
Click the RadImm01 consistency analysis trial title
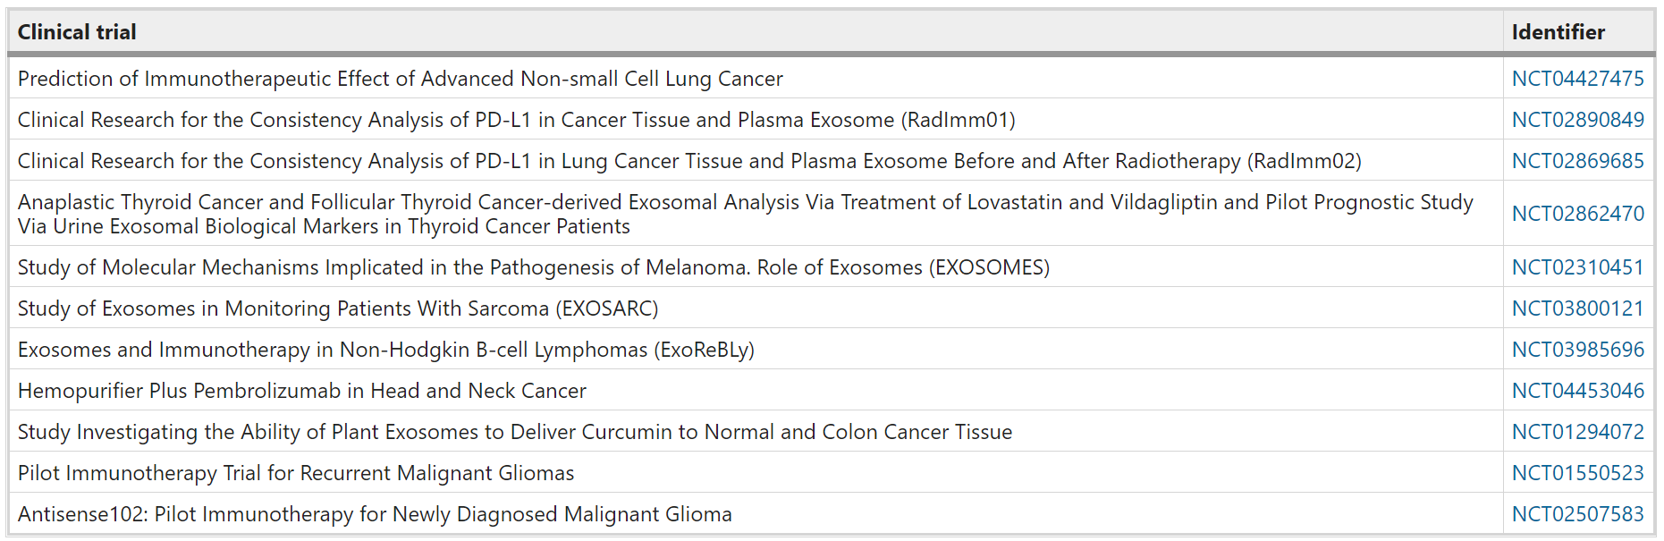click(517, 120)
